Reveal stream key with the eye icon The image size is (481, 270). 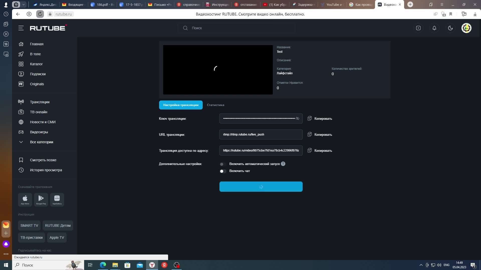(x=297, y=118)
